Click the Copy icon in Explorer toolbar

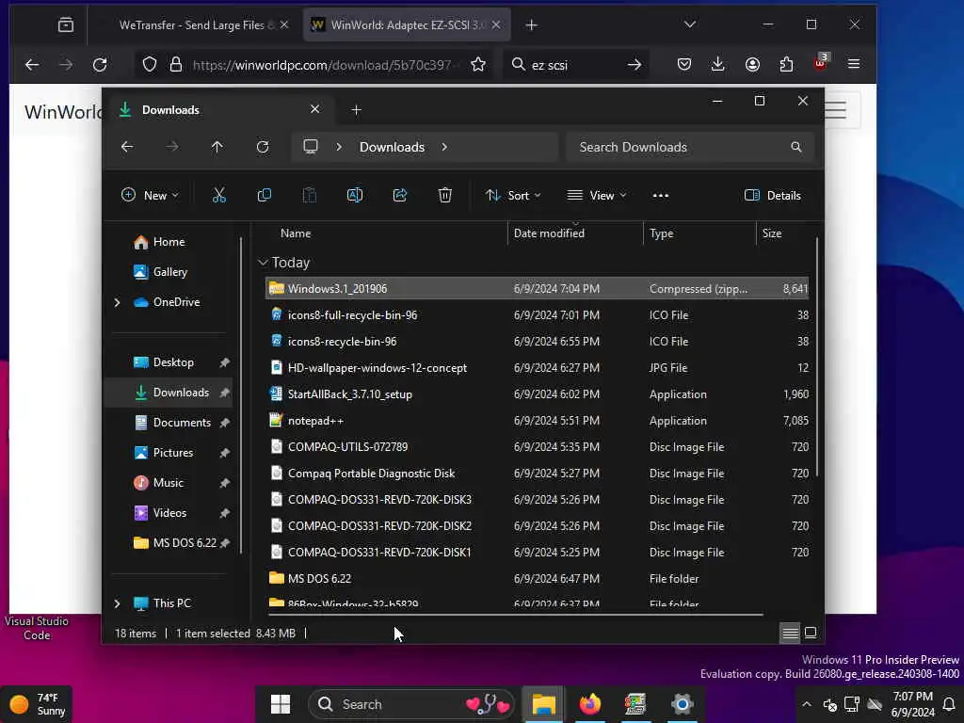265,196
